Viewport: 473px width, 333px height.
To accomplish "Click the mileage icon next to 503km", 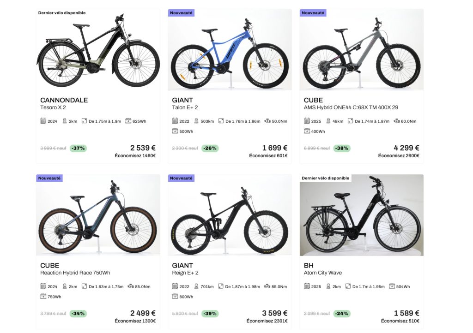I will (196, 121).
